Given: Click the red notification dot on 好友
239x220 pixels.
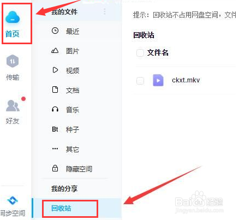Looking at the screenshot, I should [x=23, y=99].
